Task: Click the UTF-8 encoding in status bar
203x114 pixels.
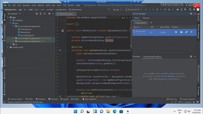Action: click(180, 102)
